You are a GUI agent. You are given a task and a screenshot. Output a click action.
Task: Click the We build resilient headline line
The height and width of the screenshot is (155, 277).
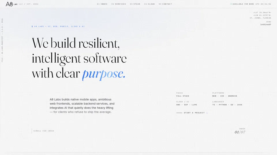coord(76,43)
